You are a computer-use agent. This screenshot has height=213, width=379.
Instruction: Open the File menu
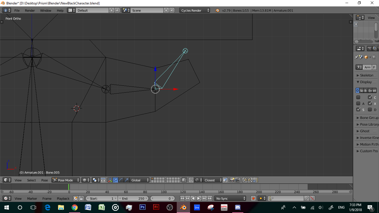[x=17, y=11]
